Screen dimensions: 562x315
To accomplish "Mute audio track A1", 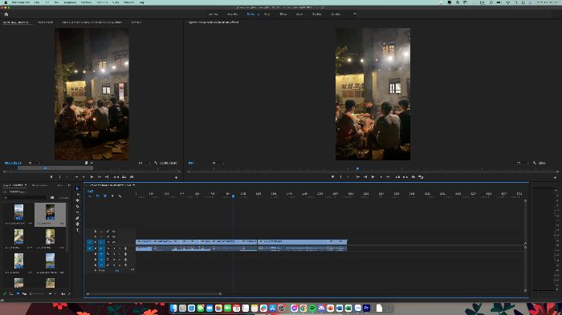I will tap(114, 248).
